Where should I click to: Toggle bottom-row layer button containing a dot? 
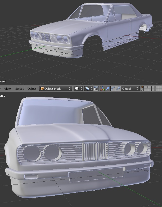click(142, 90)
